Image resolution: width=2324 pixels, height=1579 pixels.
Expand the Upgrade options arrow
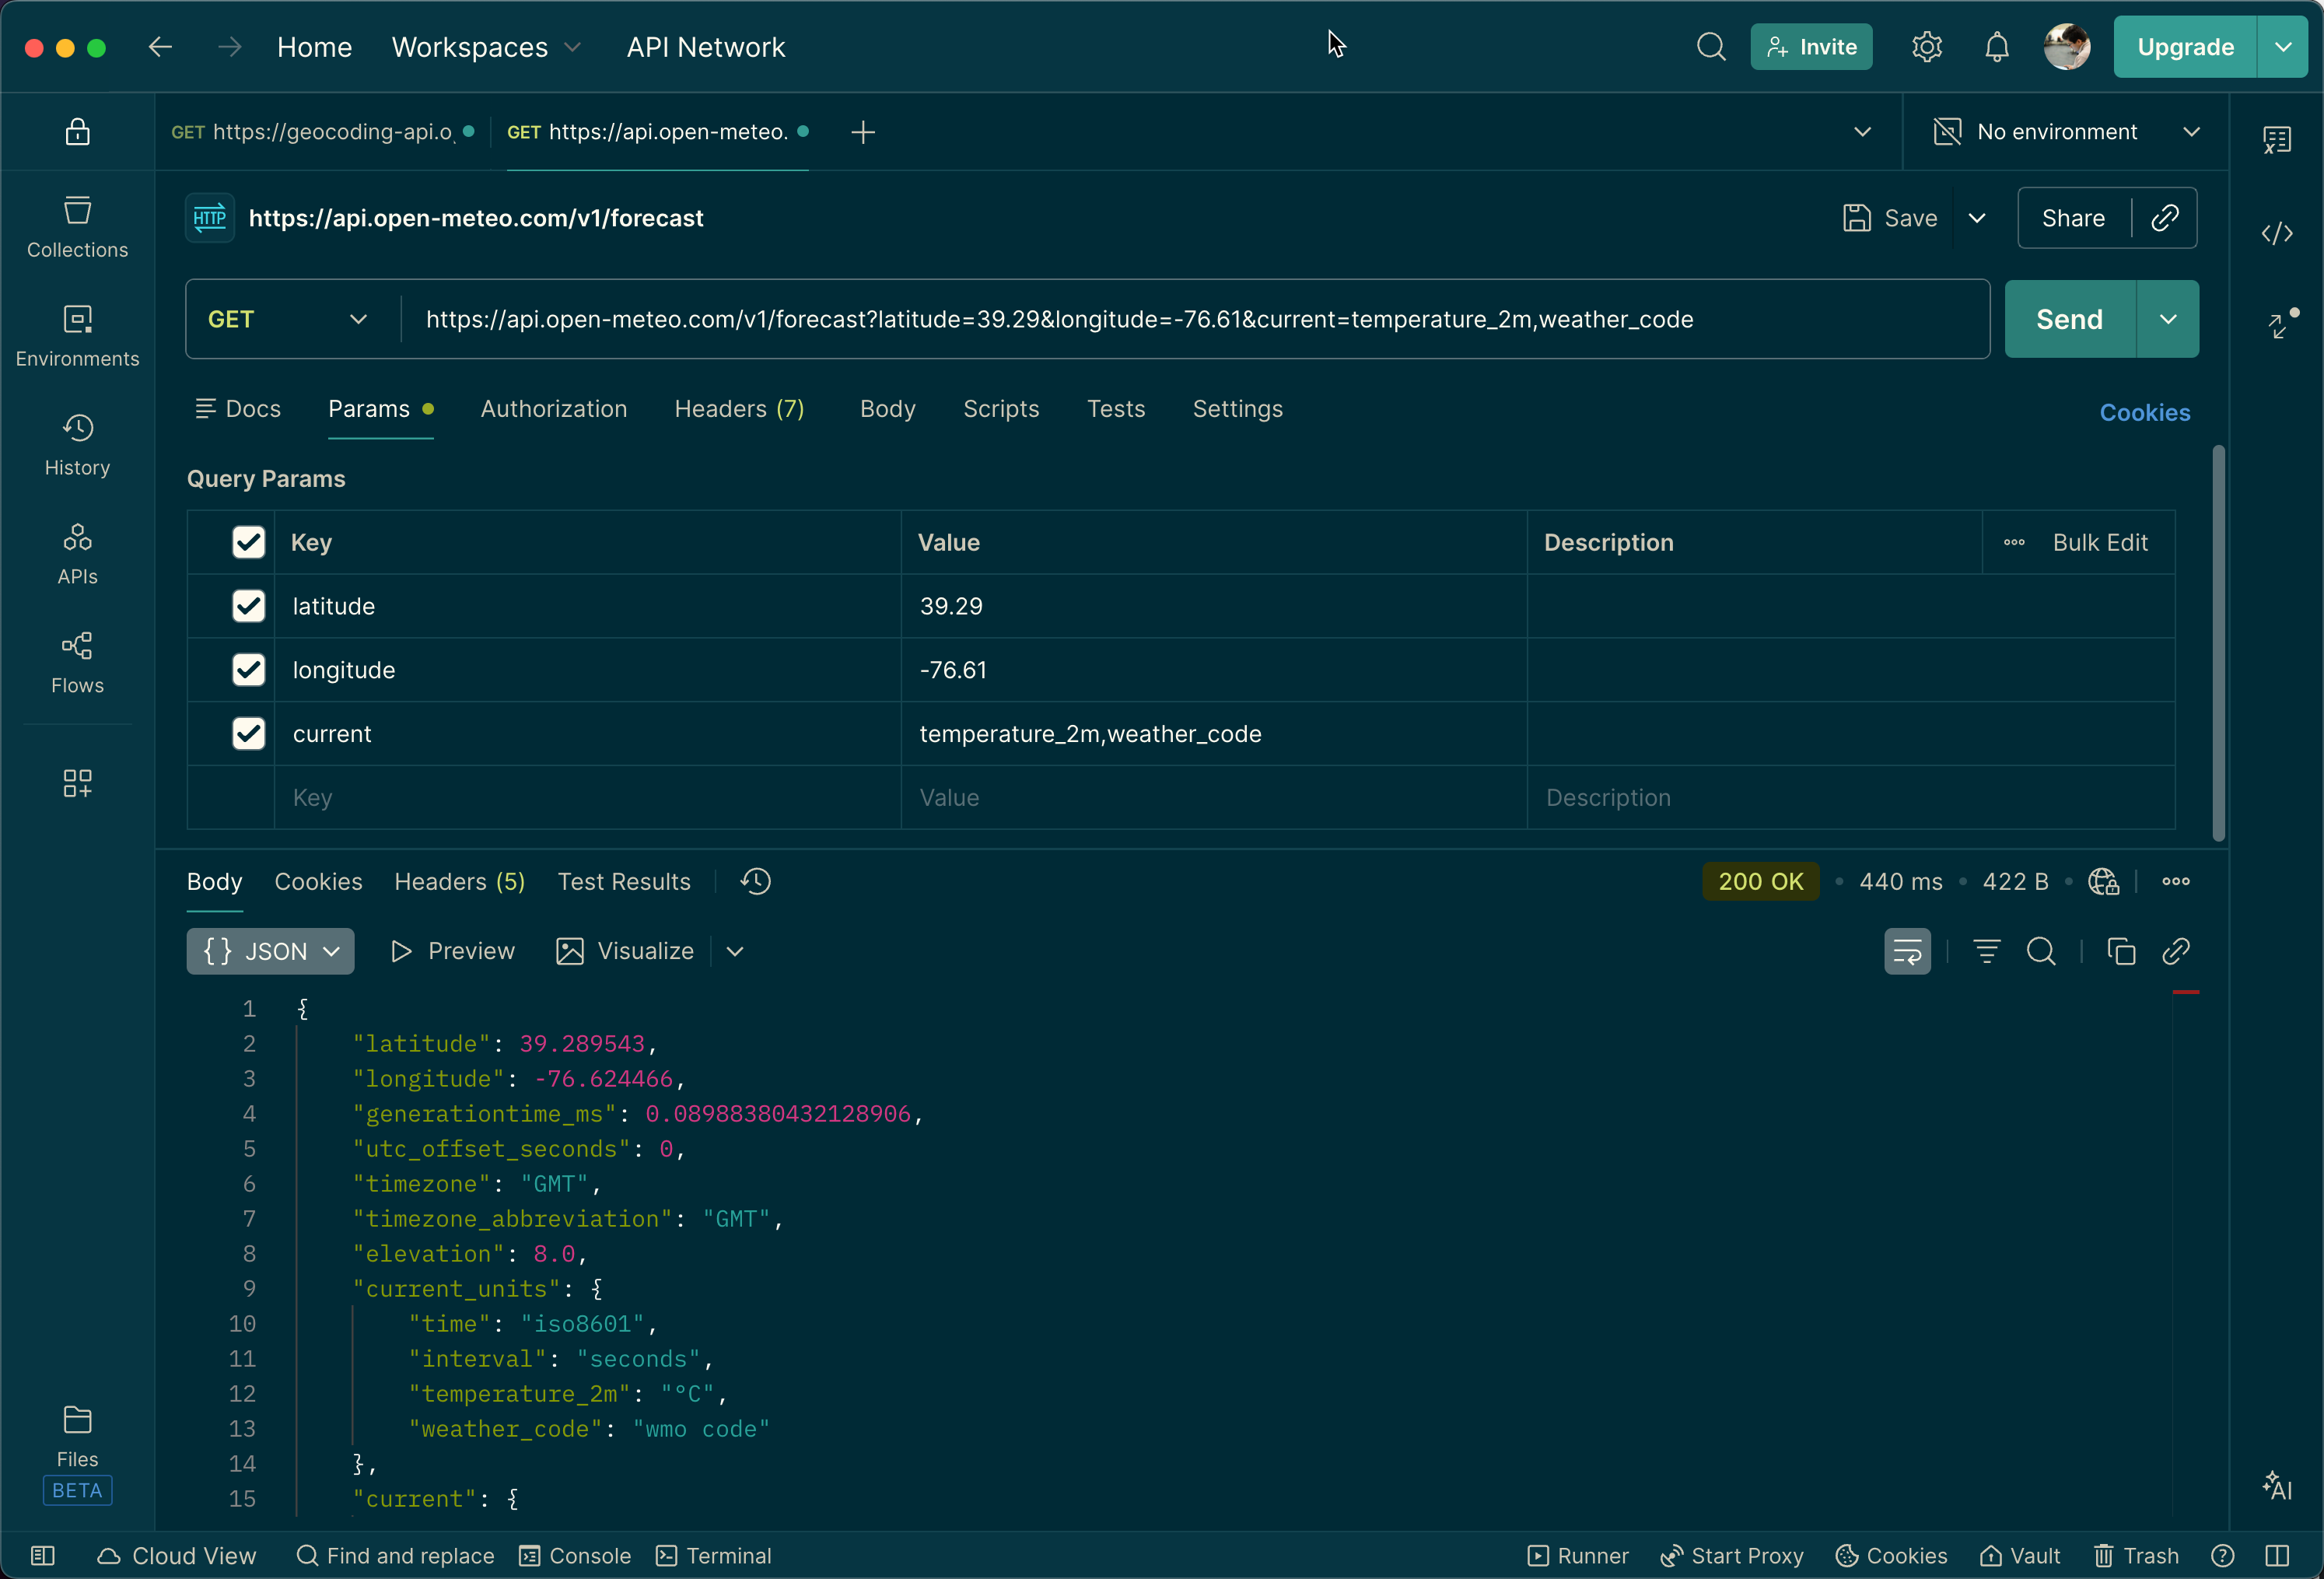pyautogui.click(x=2283, y=47)
